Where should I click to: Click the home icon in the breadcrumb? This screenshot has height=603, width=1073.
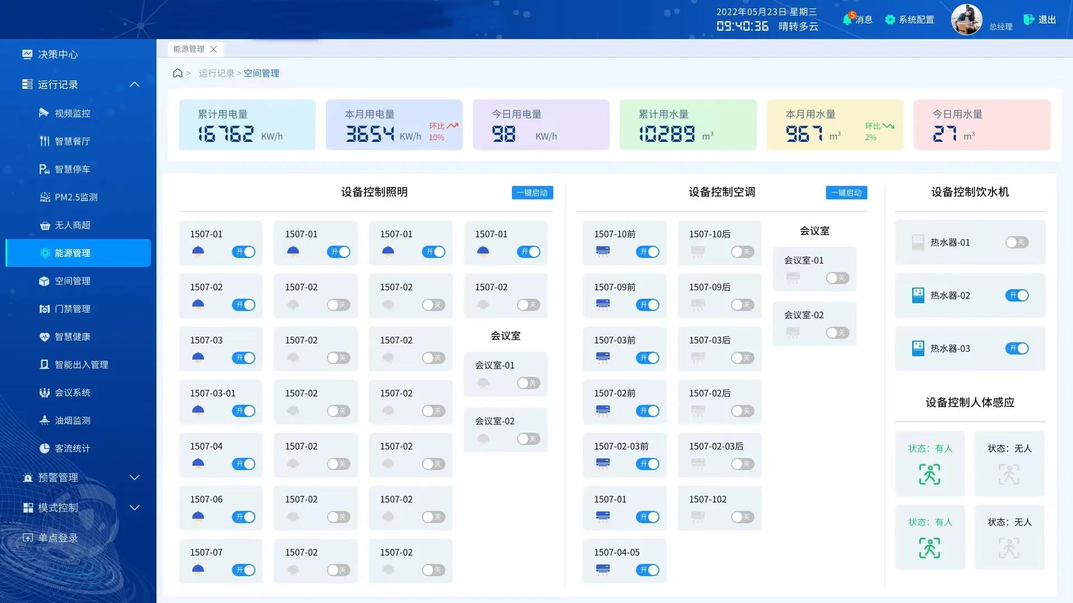coord(178,73)
